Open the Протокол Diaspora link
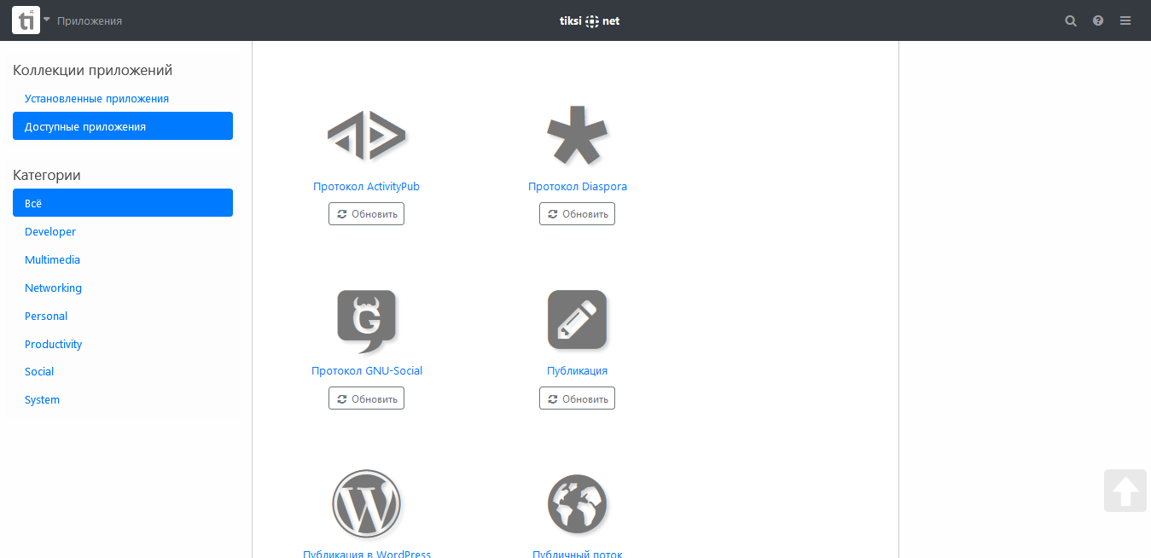This screenshot has height=558, width=1151. pyautogui.click(x=578, y=187)
